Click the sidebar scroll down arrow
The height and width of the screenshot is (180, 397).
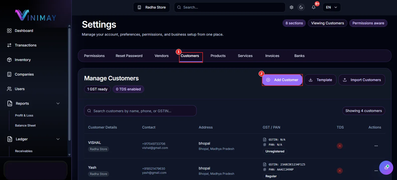(x=70, y=155)
